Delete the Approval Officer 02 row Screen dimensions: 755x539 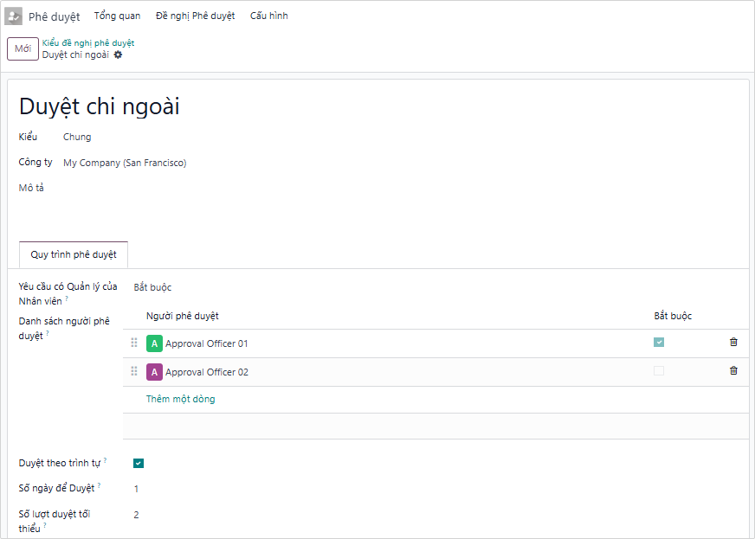tap(733, 371)
